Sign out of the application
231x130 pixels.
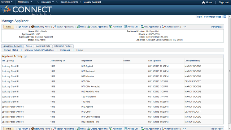tap(224, 3)
